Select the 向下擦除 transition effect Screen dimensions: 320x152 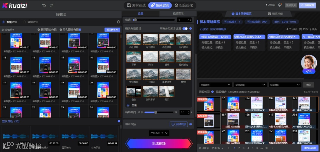pyautogui.click(x=150, y=39)
